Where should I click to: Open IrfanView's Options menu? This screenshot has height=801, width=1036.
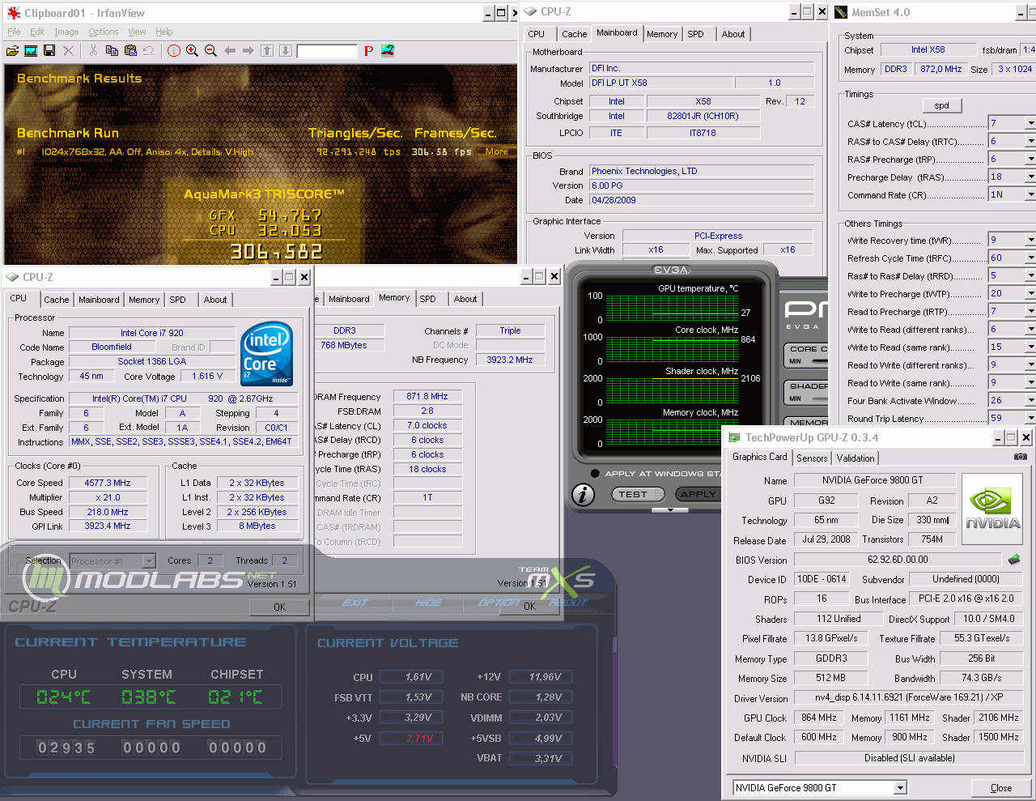click(104, 32)
